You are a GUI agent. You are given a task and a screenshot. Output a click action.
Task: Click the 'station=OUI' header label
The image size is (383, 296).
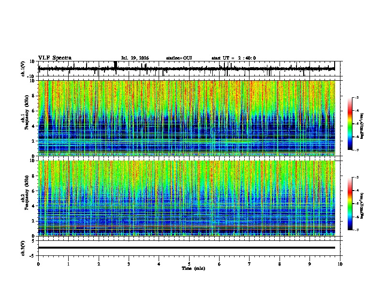[179, 58]
